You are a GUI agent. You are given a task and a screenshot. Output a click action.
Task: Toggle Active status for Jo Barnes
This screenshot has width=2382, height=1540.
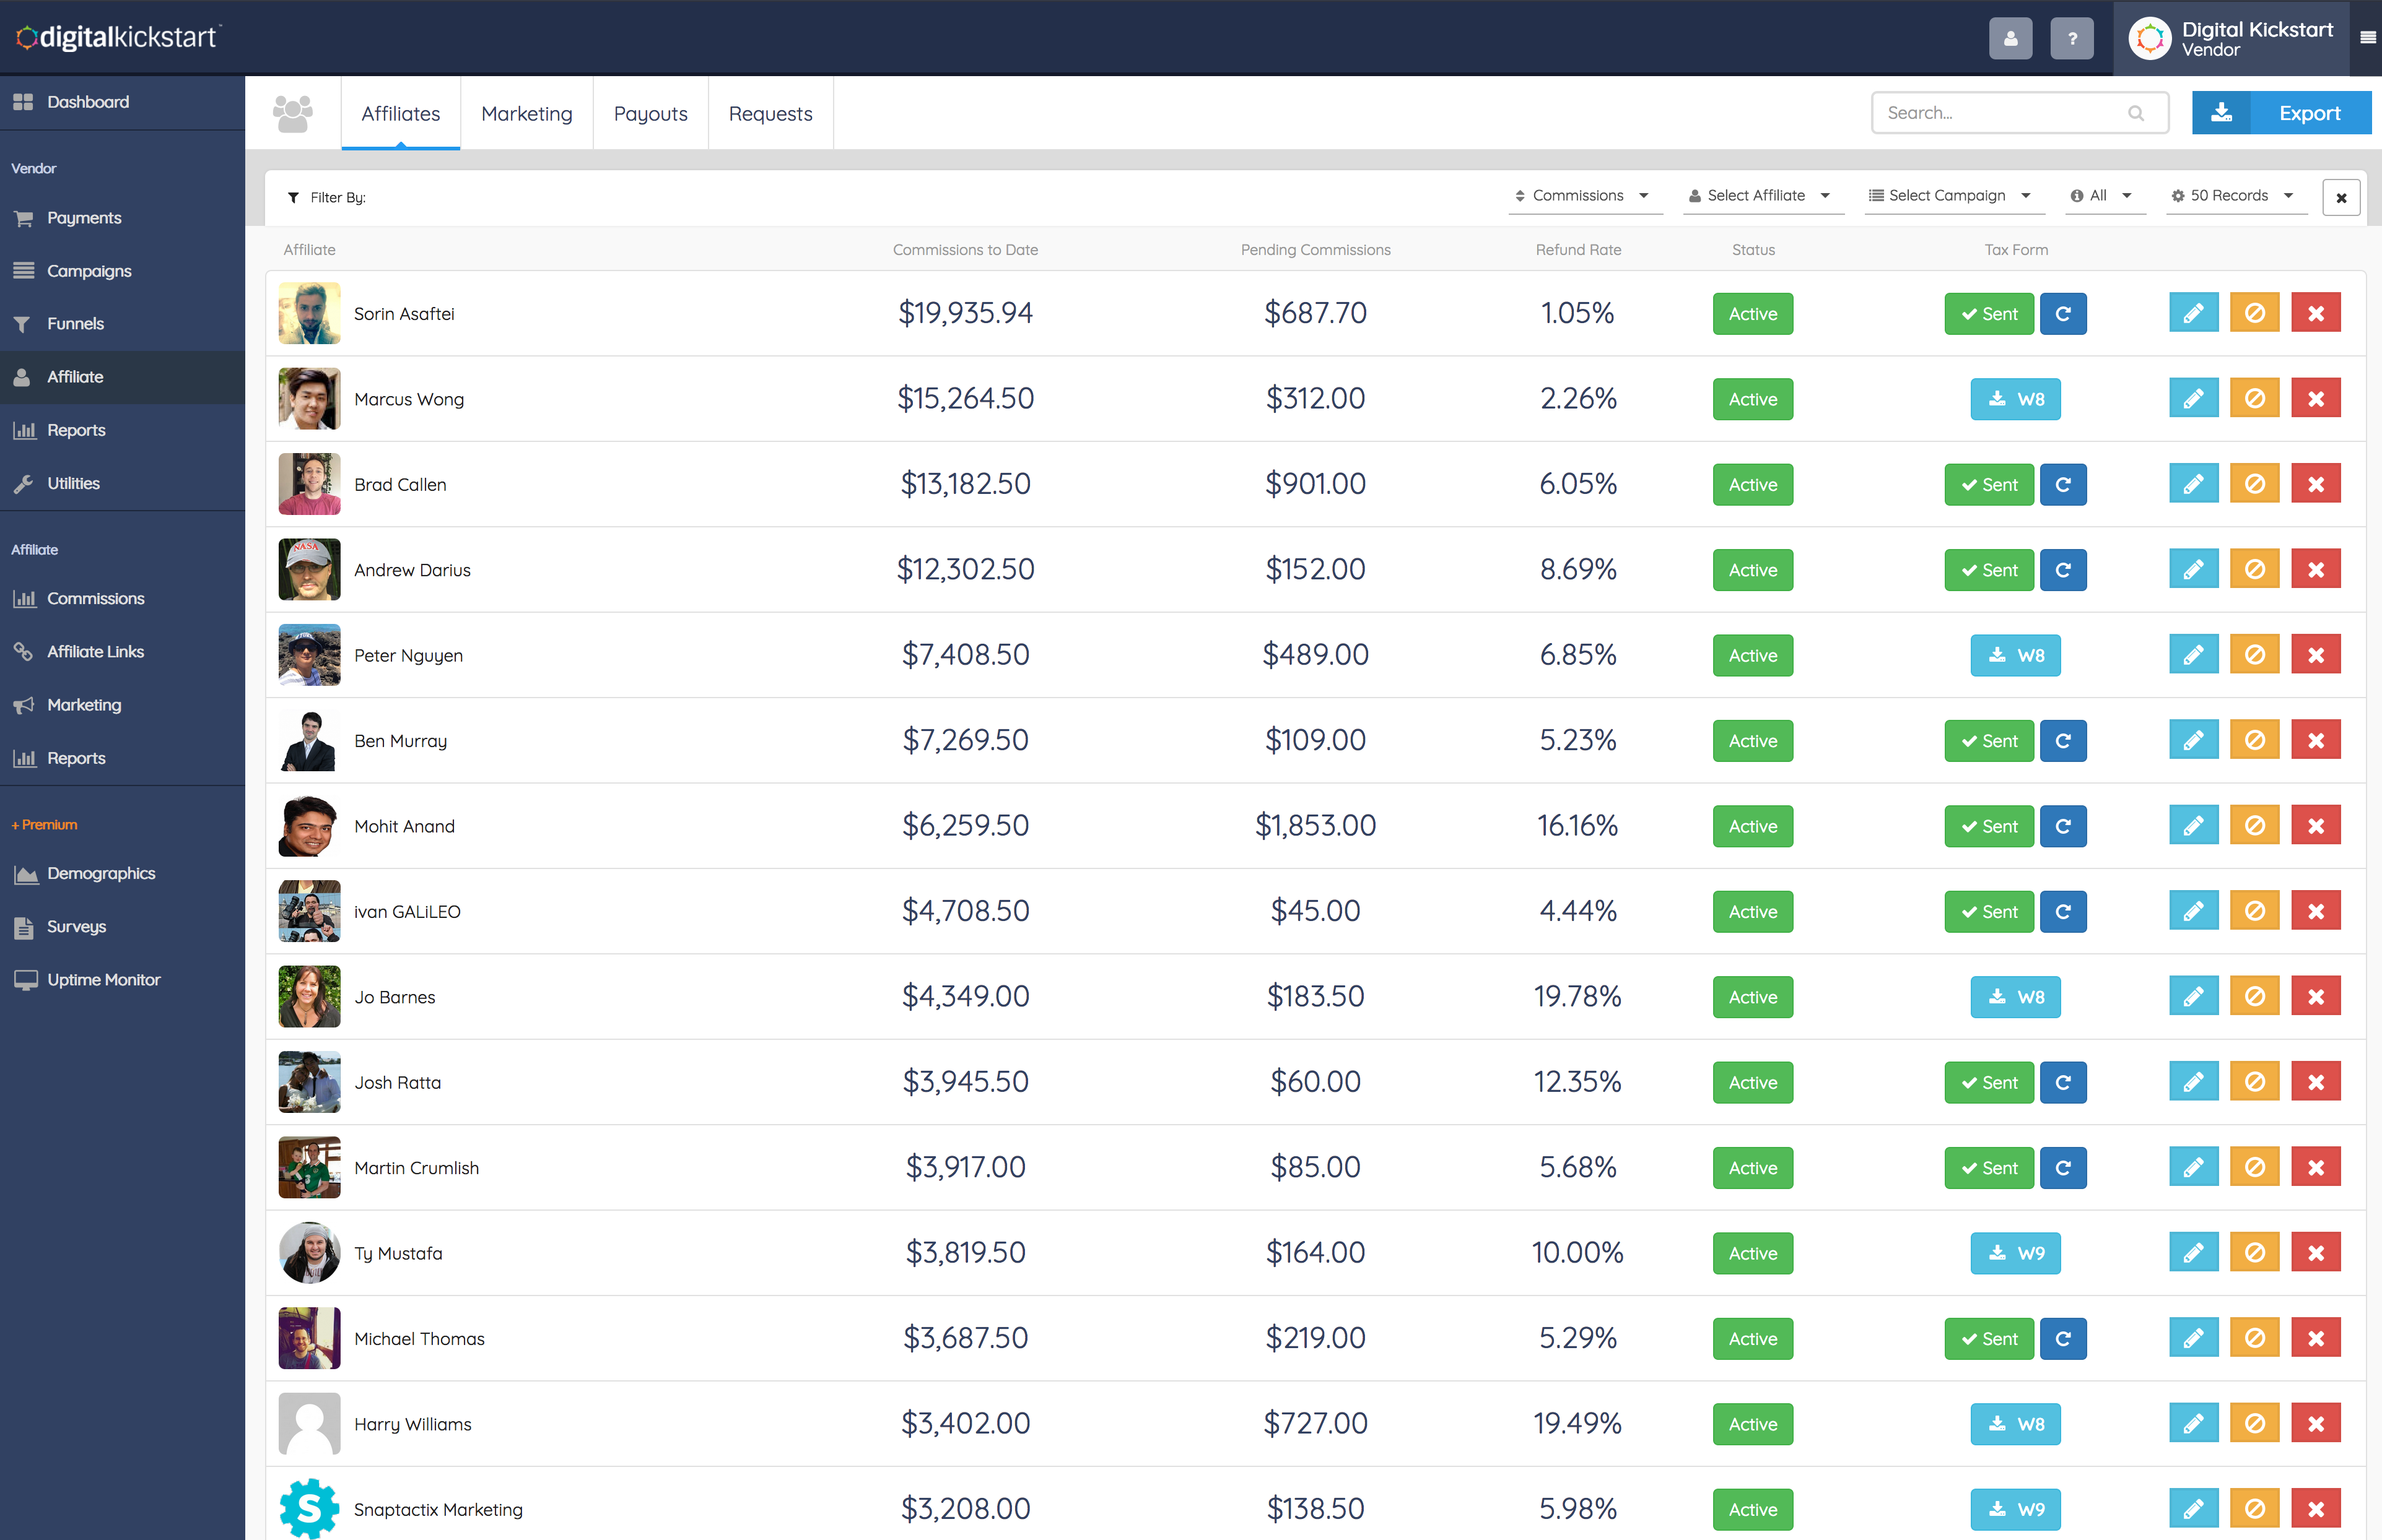click(1752, 997)
